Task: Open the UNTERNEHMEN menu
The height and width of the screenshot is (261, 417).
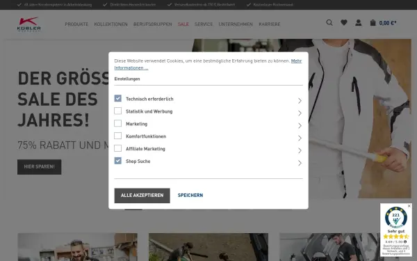Action: 236,24
